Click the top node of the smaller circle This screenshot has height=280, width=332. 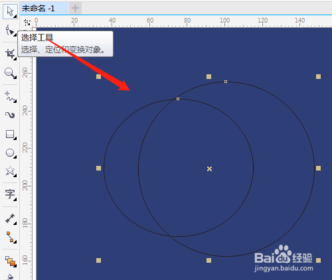click(x=178, y=99)
